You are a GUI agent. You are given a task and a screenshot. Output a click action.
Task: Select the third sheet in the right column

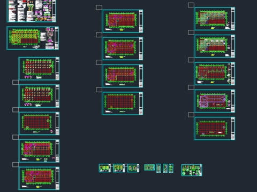[215, 74]
